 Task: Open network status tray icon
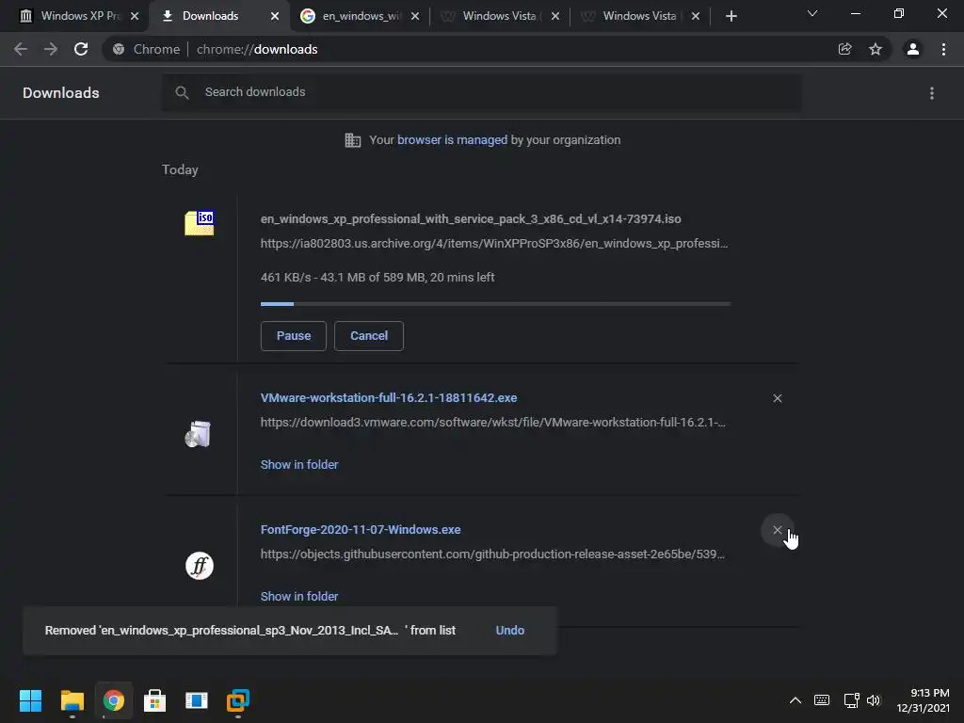(851, 700)
